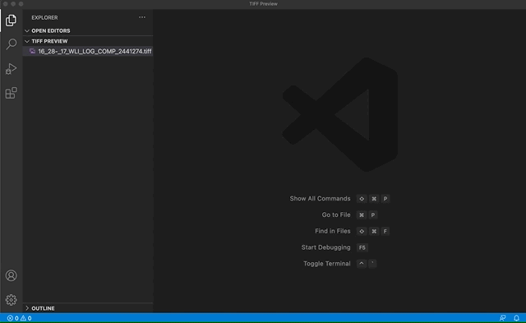Click the zoom window button
Screen dimensions: 526x323
[21, 4]
